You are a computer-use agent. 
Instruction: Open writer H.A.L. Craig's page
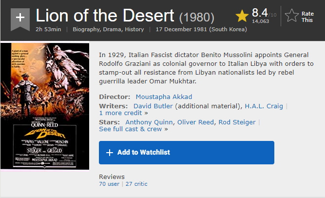tap(264, 106)
